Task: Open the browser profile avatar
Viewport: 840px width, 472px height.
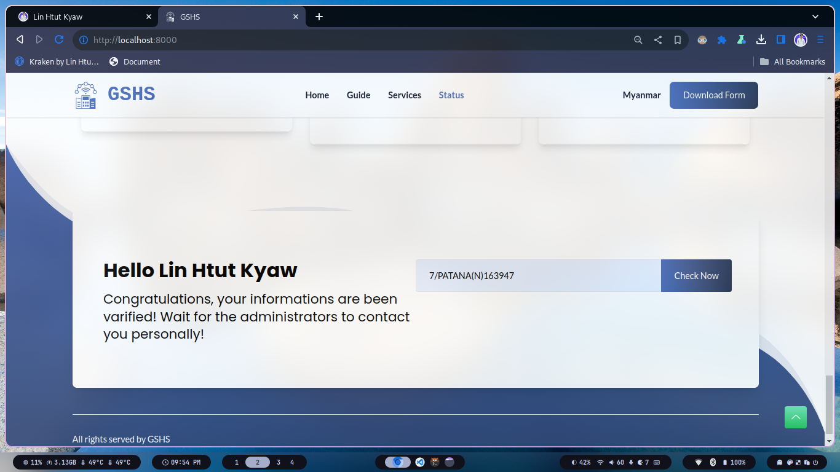Action: coord(801,40)
